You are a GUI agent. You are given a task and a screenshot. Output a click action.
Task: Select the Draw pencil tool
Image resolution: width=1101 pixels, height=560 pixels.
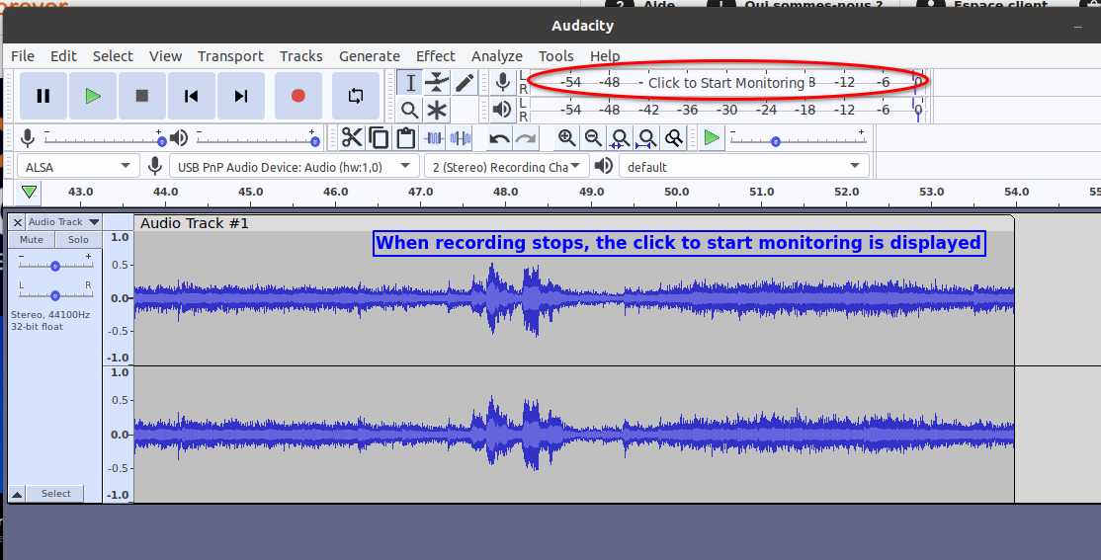[465, 83]
